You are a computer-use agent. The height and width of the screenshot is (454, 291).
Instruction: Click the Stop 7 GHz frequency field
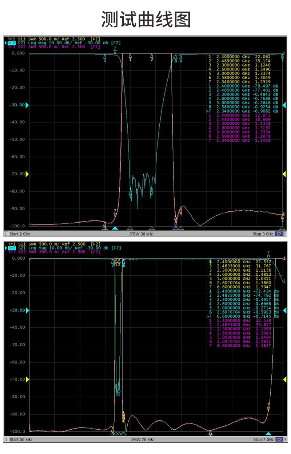point(262,439)
